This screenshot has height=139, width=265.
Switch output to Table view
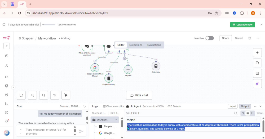click(248, 113)
